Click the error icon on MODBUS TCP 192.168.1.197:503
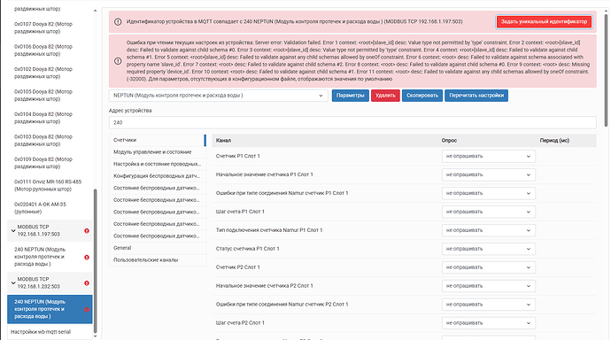The image size is (611, 340). point(87,231)
